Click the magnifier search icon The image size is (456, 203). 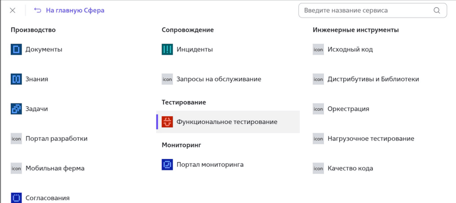(436, 10)
